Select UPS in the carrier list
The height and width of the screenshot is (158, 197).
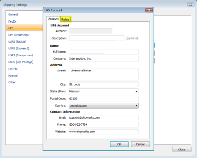tap(24, 28)
